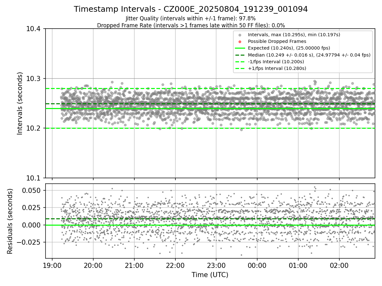Click the 'Residuals (seconds)' y-axis label
Screen dimensions: 382x286
pos(10,221)
